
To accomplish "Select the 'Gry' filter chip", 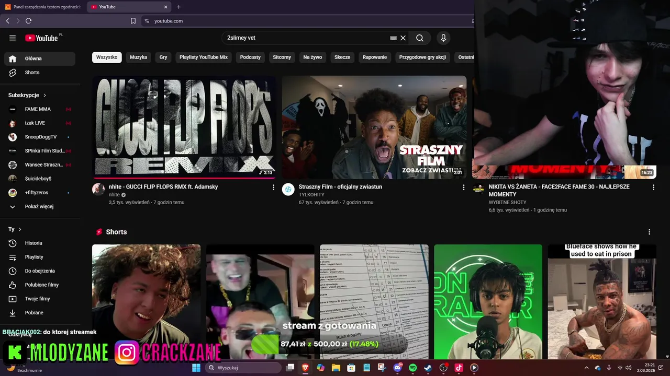I will (163, 57).
